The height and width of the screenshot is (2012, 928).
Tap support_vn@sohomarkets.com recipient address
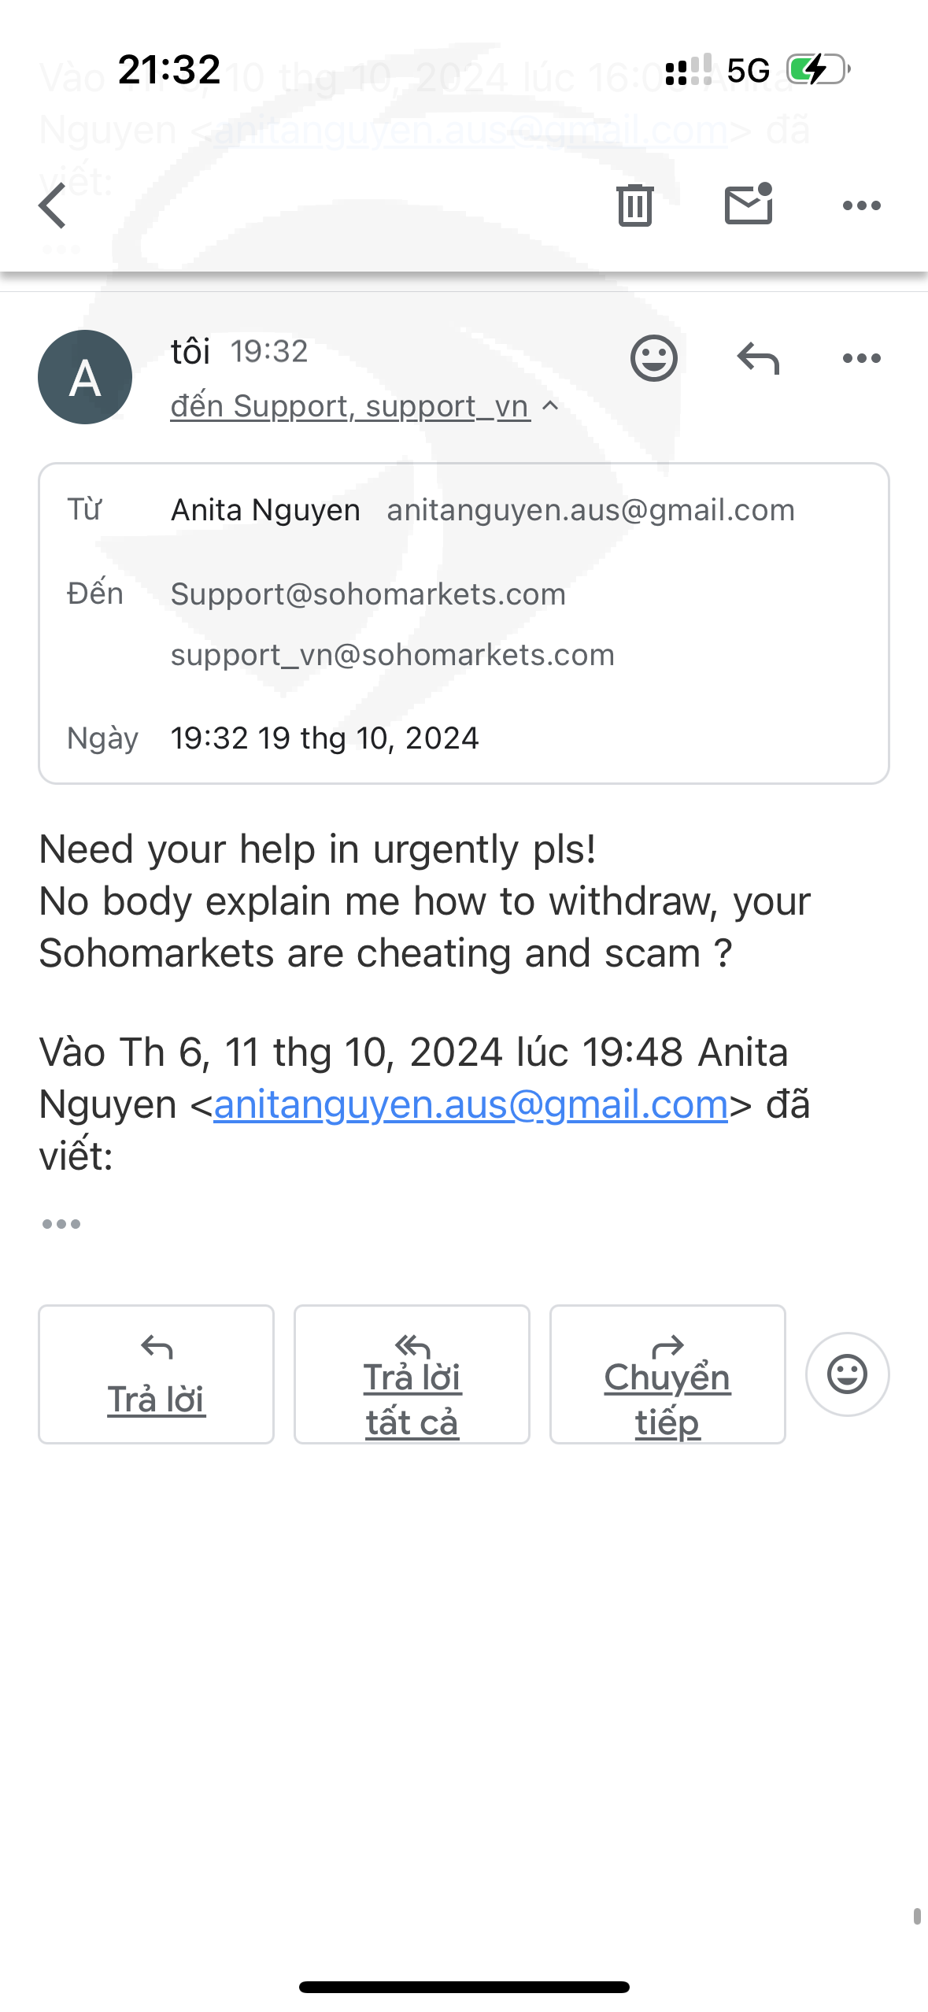pyautogui.click(x=393, y=655)
